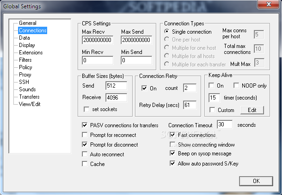This screenshot has width=282, height=195.
Task: Disable PASV connections for transfers
Action: 85,125
